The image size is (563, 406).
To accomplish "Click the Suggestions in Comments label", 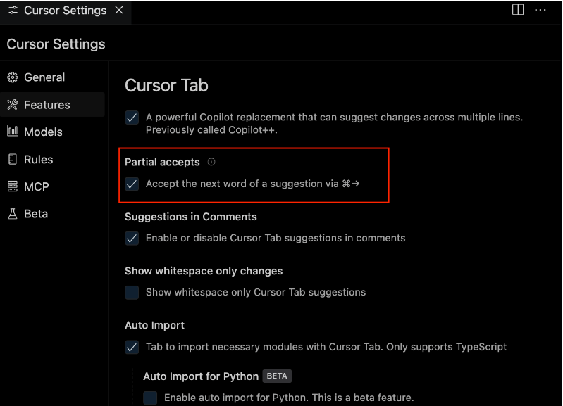I will tap(191, 217).
